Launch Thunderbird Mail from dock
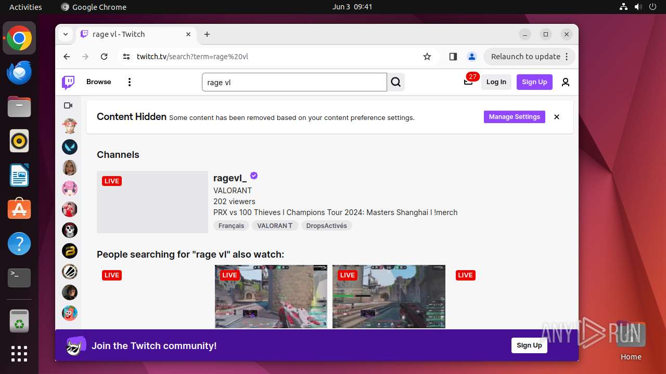Viewport: 666px width, 374px height. (19, 72)
